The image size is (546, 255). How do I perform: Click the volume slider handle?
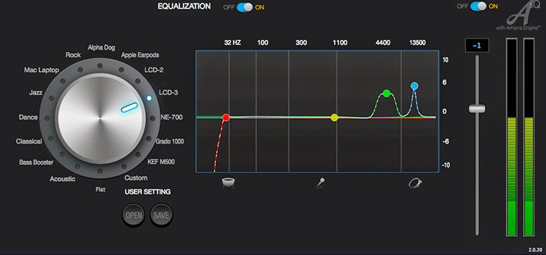pos(477,109)
